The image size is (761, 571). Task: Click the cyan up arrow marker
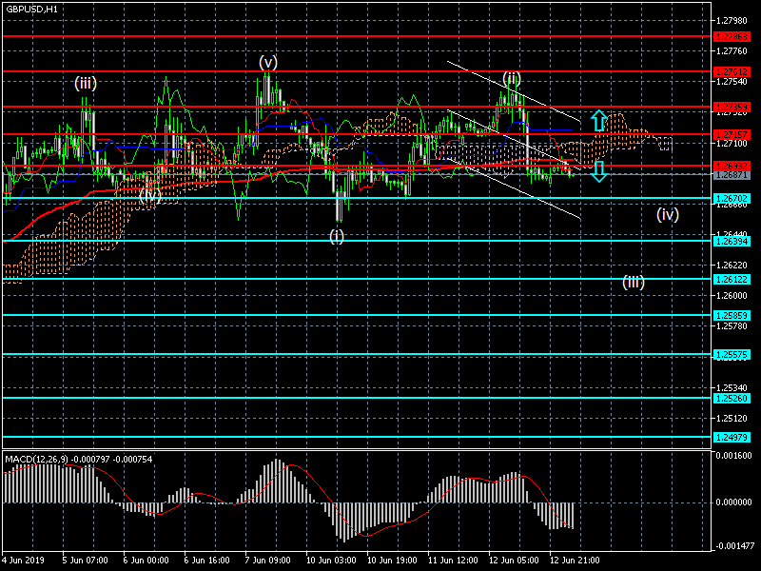[598, 120]
